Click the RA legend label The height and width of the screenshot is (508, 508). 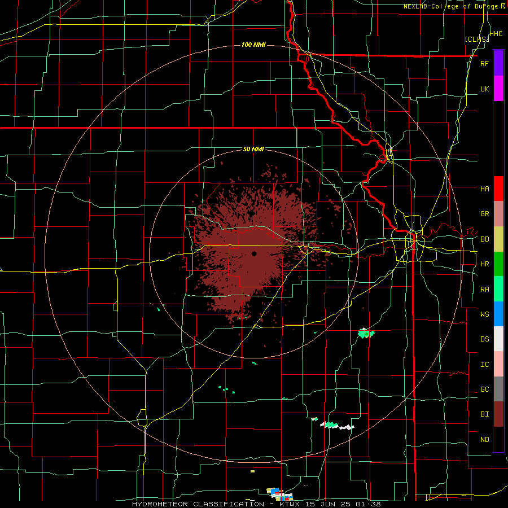(x=484, y=290)
